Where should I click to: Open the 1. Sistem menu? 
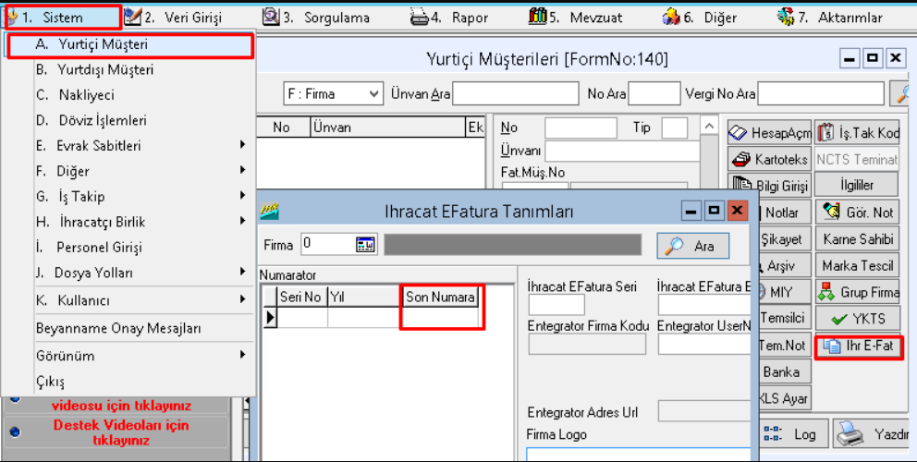pos(62,18)
